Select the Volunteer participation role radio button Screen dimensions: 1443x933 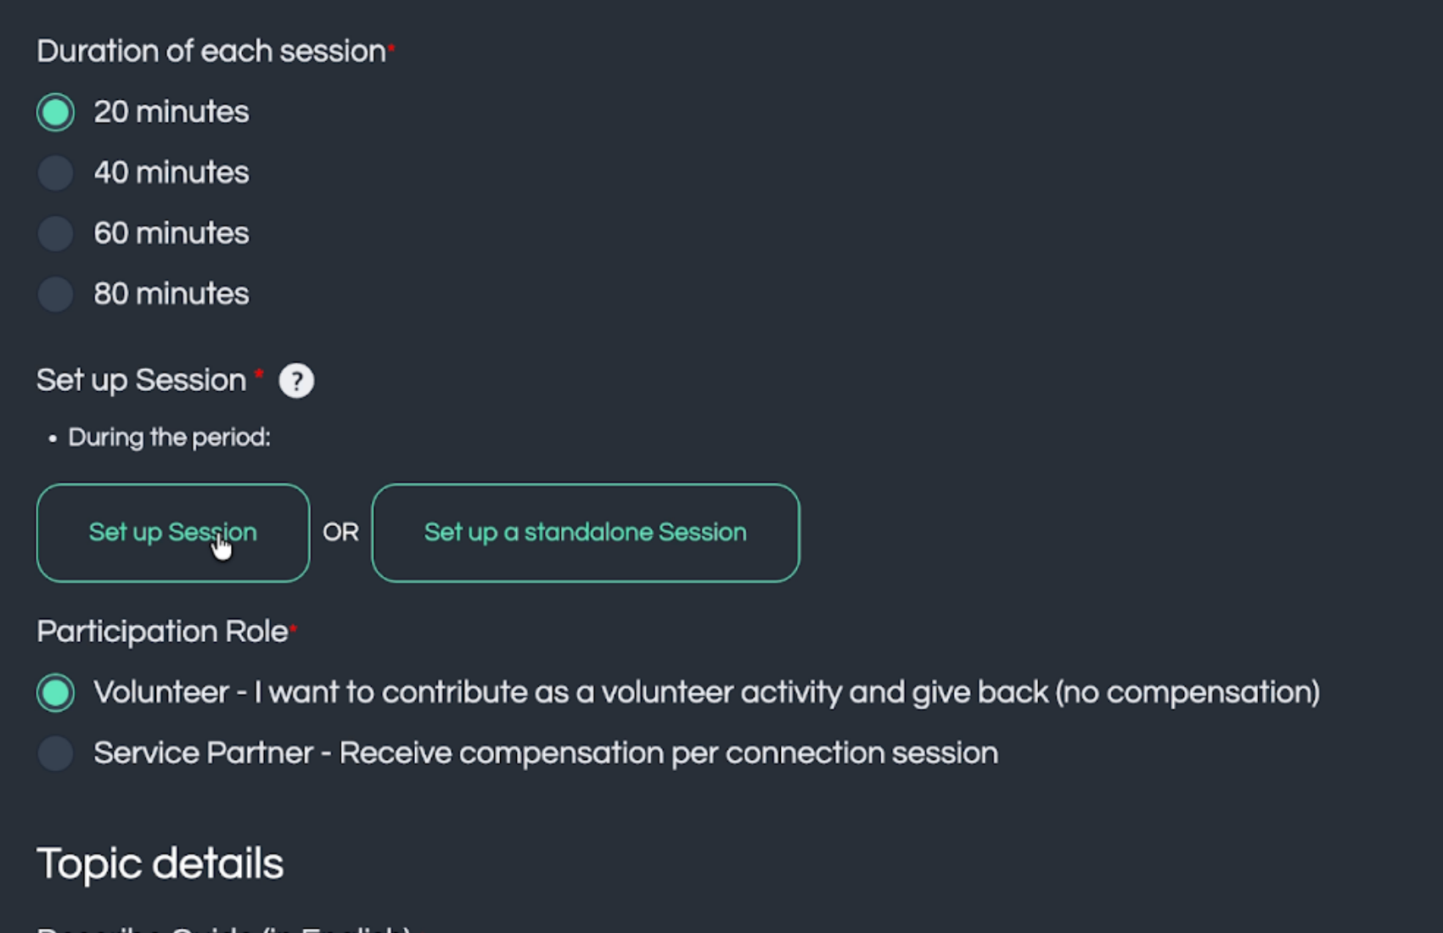(x=56, y=693)
